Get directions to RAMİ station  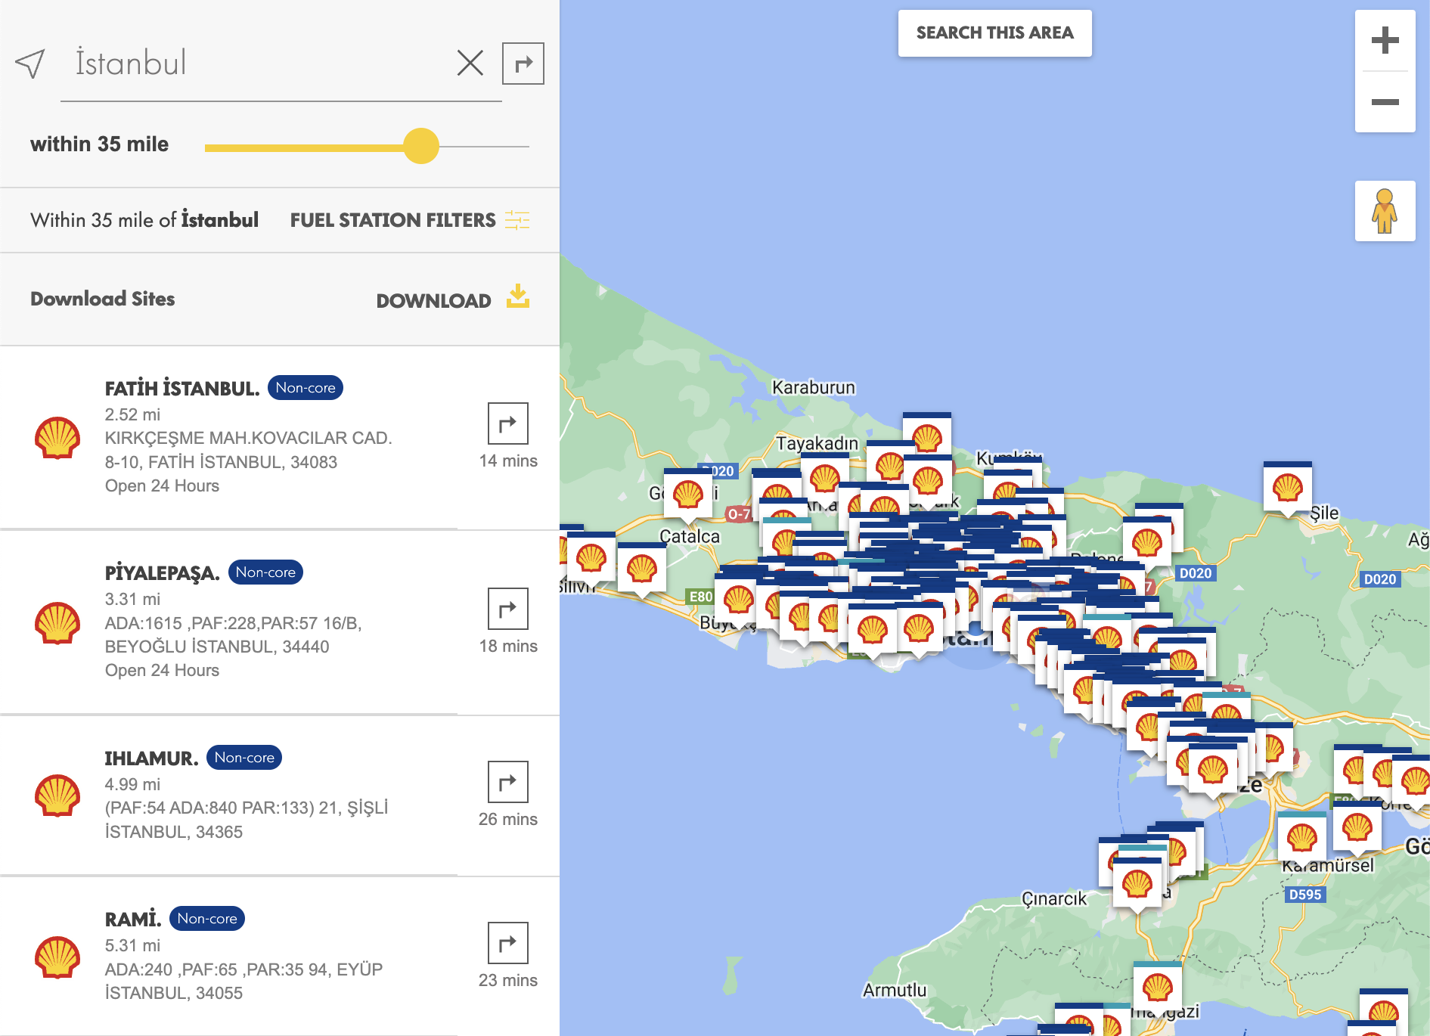pos(508,944)
